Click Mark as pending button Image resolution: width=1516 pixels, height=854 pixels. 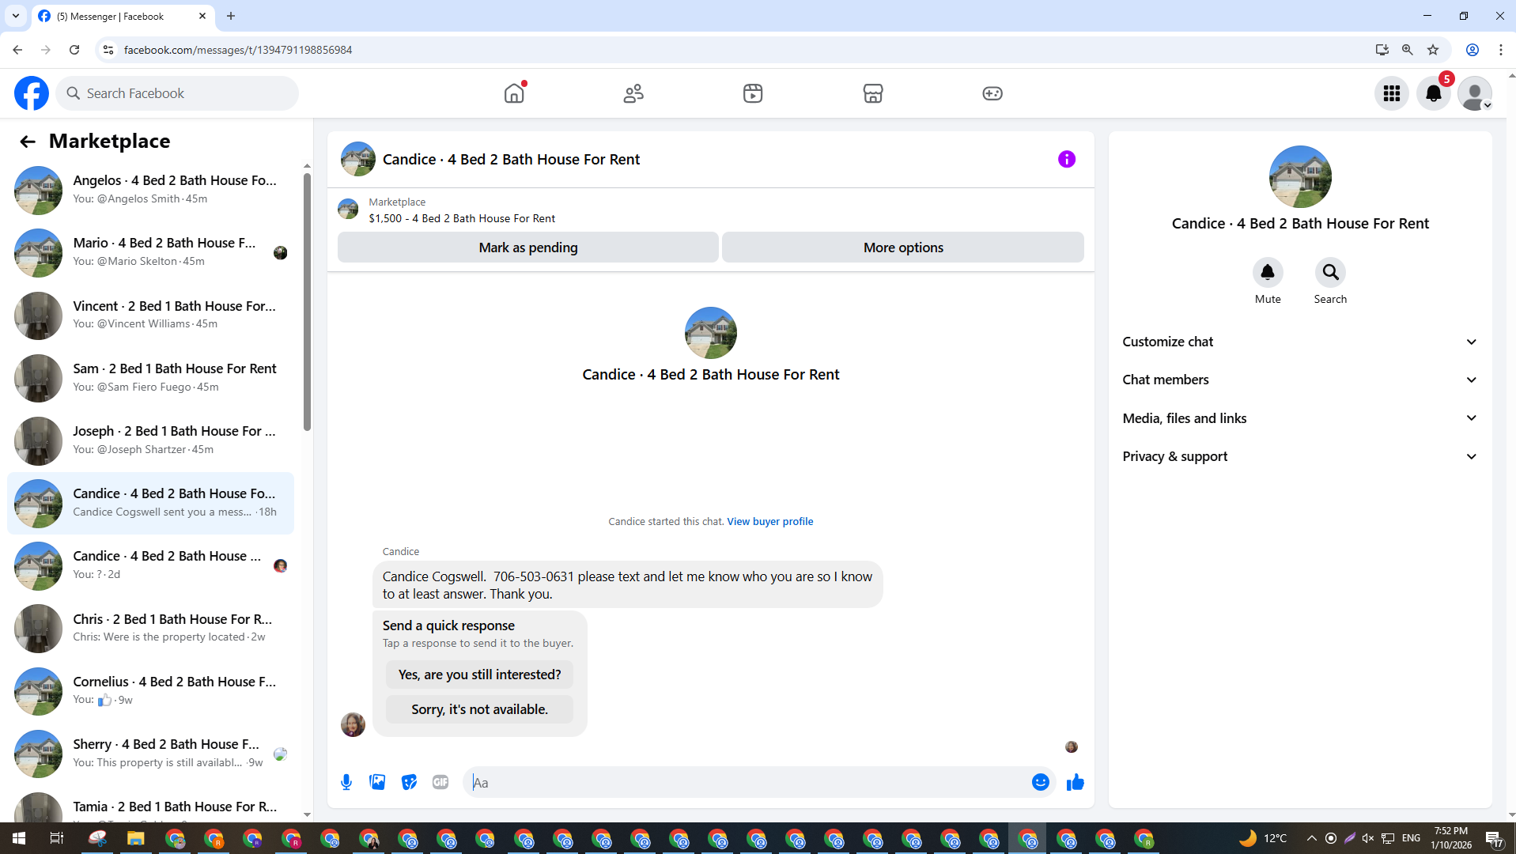point(528,248)
